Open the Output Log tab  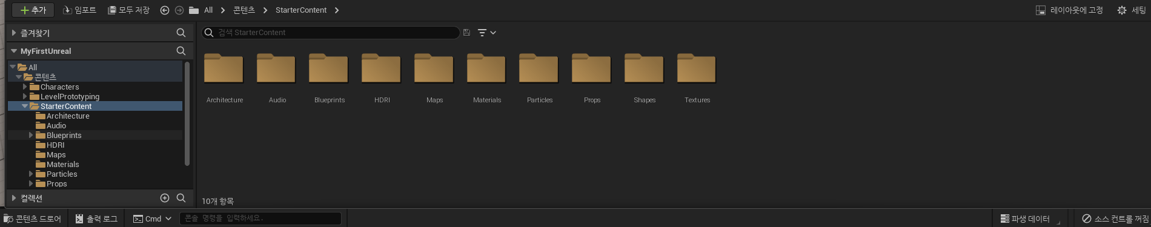point(96,219)
